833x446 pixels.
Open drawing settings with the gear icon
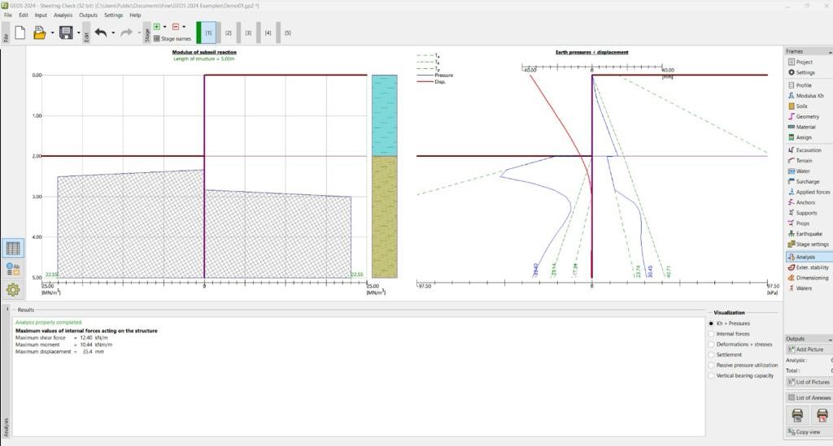13,289
